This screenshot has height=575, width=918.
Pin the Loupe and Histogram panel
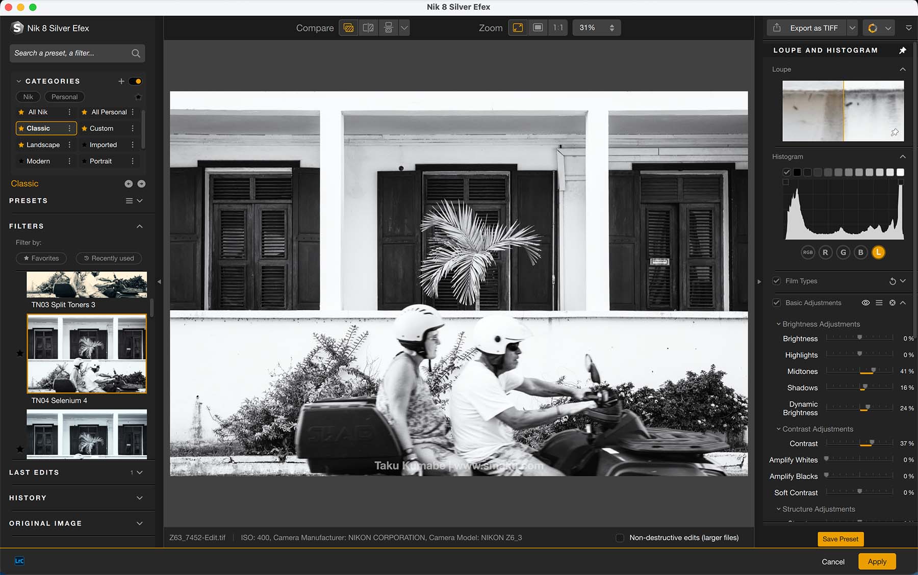(x=902, y=50)
